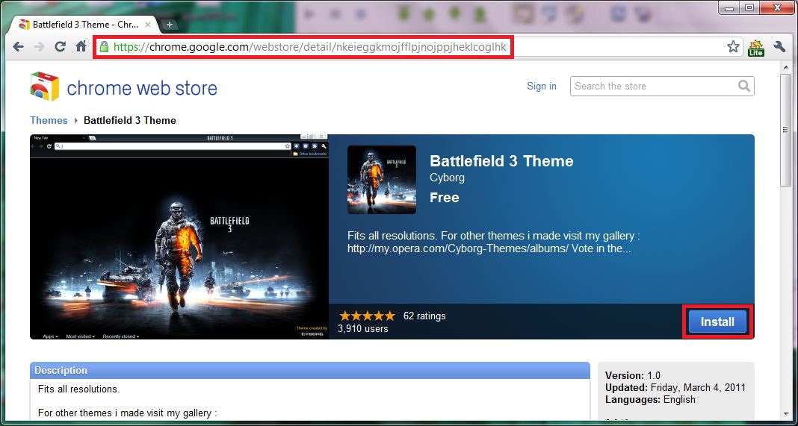
Task: Open the Chrome wrench settings menu
Action: pos(779,47)
